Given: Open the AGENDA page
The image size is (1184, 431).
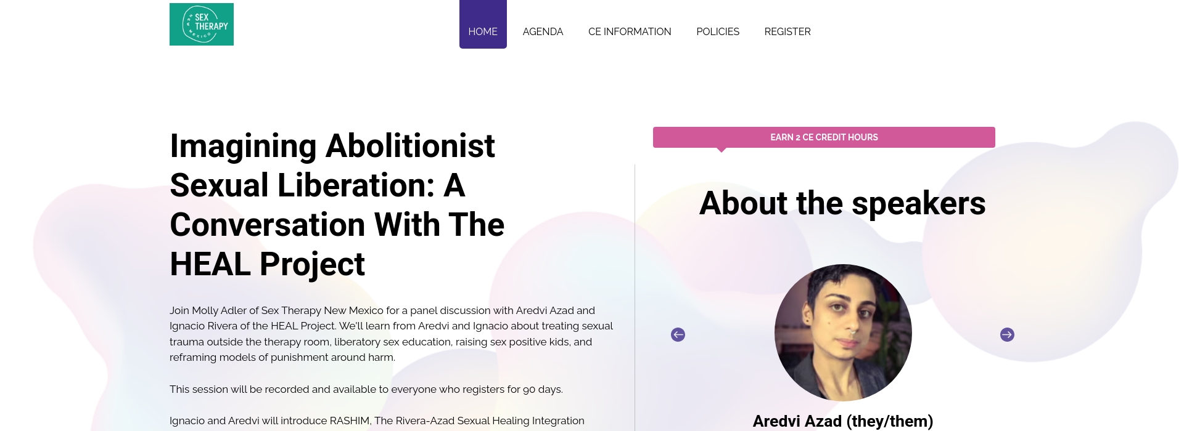Looking at the screenshot, I should point(543,31).
